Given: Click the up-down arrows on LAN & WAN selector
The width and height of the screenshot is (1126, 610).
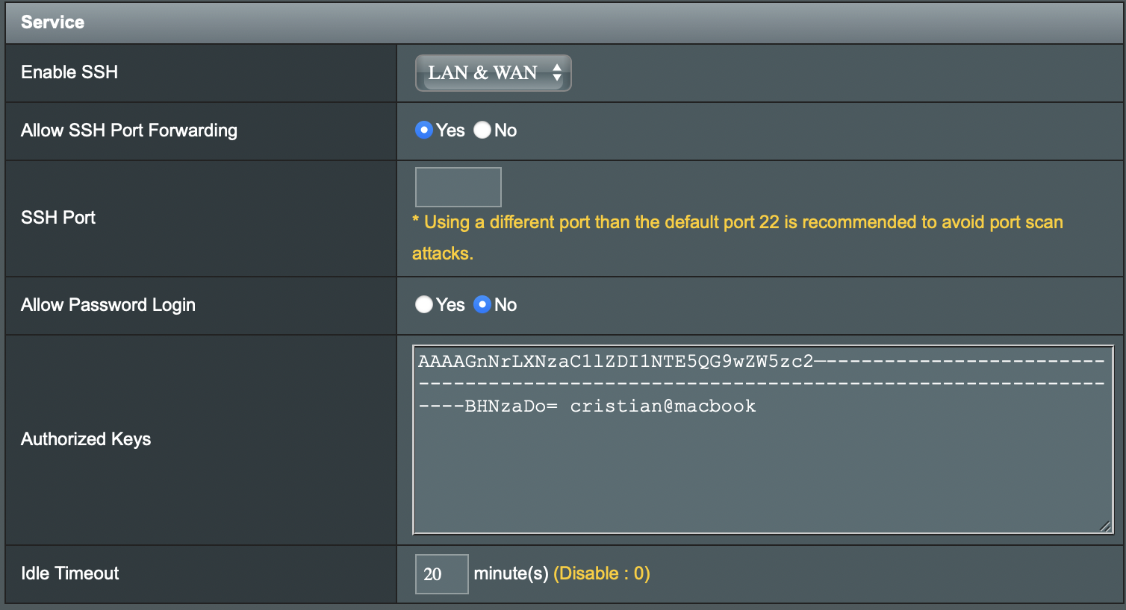Looking at the screenshot, I should [x=556, y=72].
